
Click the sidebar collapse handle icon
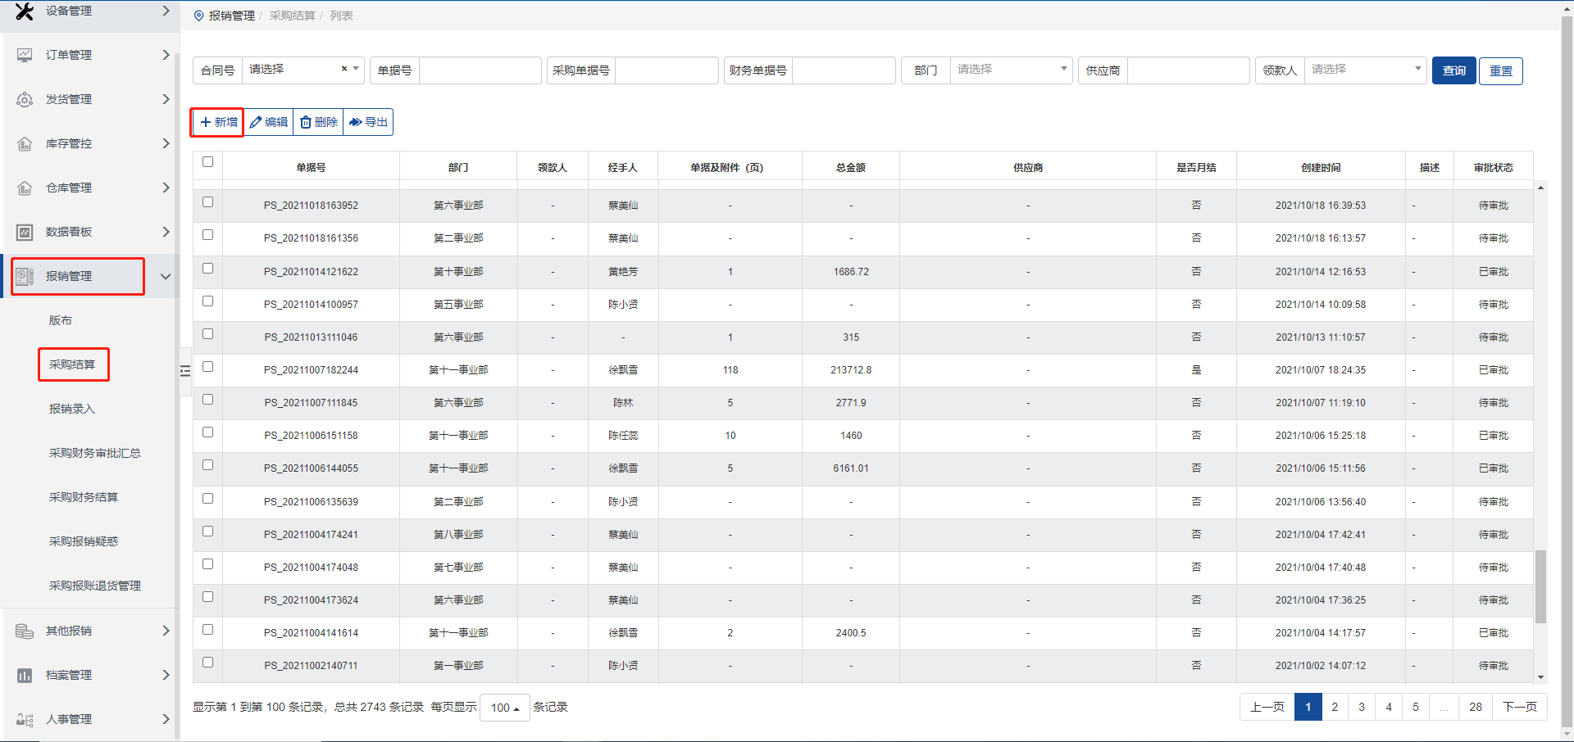pyautogui.click(x=185, y=371)
